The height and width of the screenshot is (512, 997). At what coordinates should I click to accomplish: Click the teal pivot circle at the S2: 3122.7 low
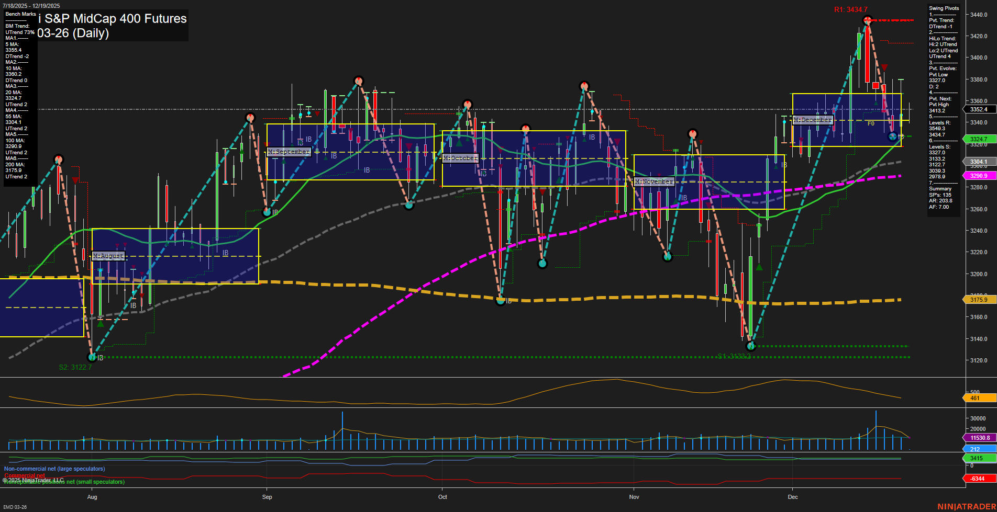coord(92,357)
